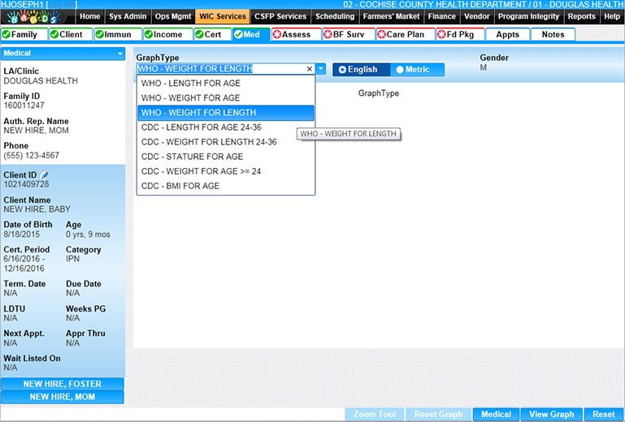The height and width of the screenshot is (422, 625).
Task: Open the Family tab with green checkmark
Action: tap(23, 34)
